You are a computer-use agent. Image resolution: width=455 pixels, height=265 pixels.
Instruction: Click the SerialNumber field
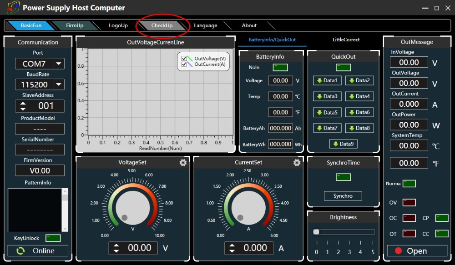pyautogui.click(x=40, y=150)
